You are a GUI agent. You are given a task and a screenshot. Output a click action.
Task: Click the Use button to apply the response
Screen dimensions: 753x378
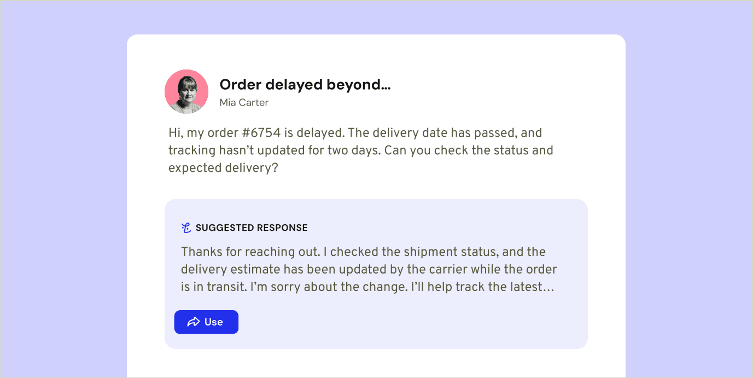[206, 322]
